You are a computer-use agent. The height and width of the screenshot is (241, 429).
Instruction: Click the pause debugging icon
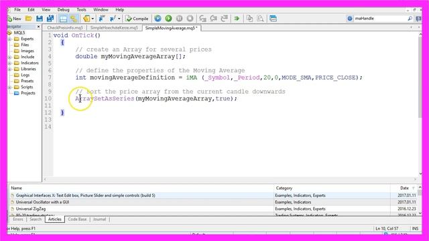(x=179, y=19)
